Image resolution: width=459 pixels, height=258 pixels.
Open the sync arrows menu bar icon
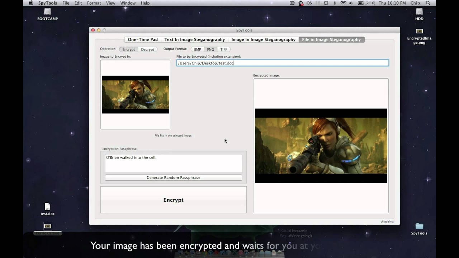click(x=326, y=3)
